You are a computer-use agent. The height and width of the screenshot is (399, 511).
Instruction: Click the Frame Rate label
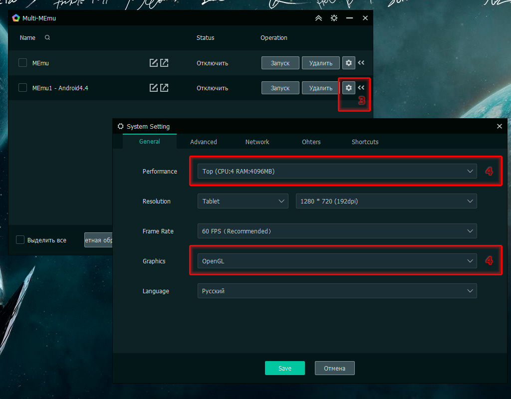pos(158,231)
